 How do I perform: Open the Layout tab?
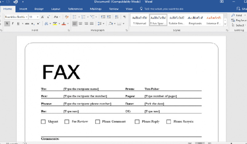[x=56, y=9]
